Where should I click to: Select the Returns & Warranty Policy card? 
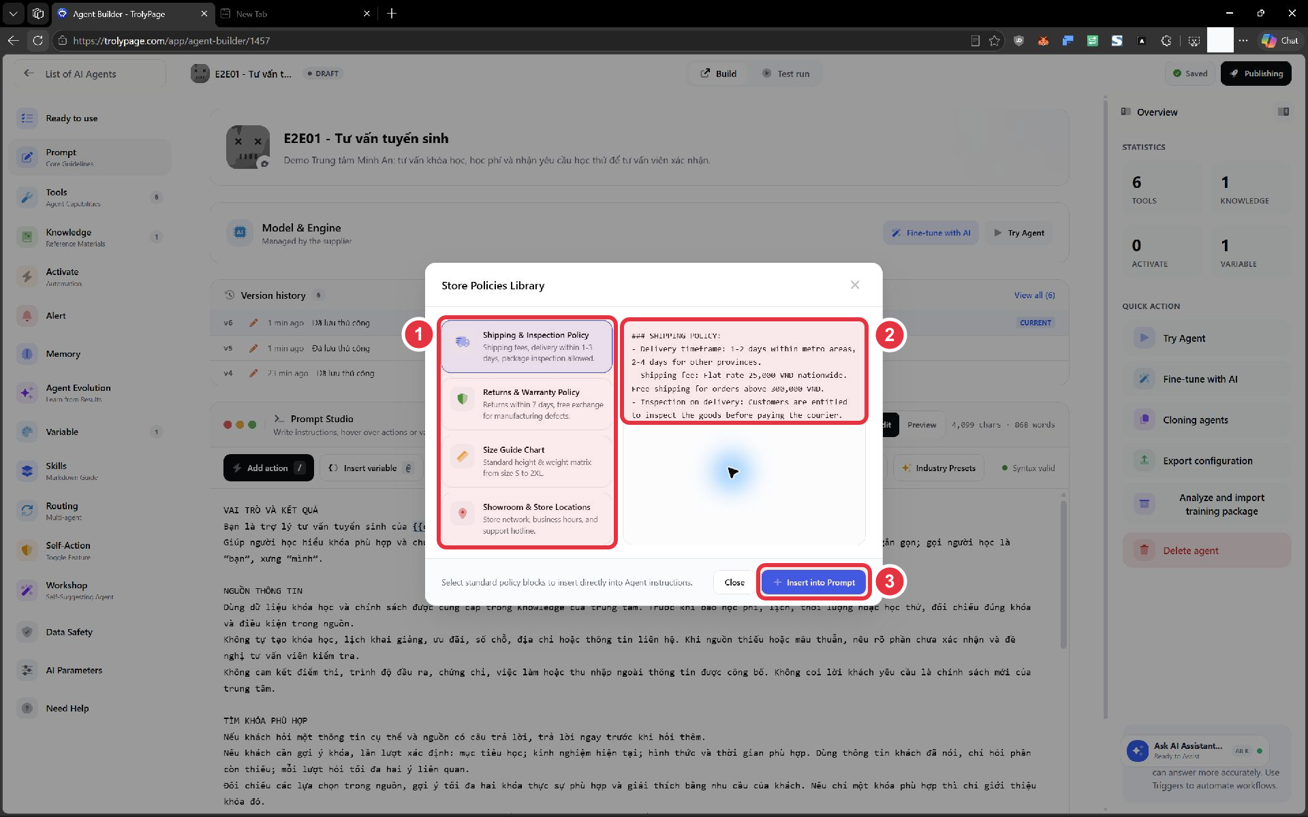pos(527,403)
